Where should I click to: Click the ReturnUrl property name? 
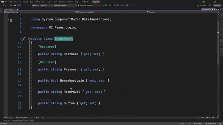coord(72,92)
